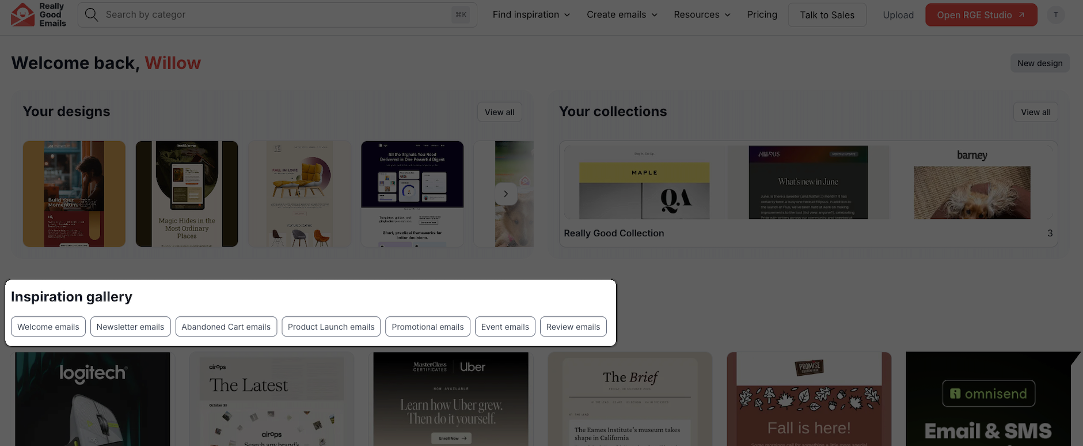
Task: Filter gallery by Promotional emails
Action: (x=428, y=327)
